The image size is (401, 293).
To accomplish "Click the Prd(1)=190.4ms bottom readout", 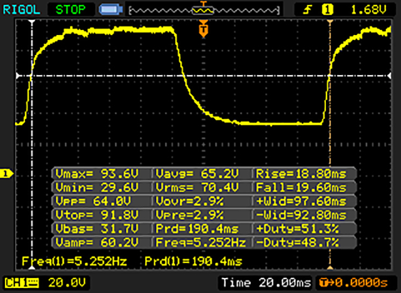I will (194, 261).
